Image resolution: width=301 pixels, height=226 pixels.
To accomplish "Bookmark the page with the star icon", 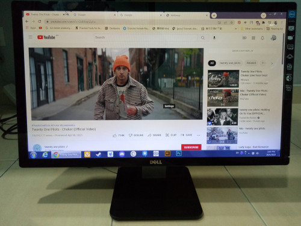I will 231,22.
